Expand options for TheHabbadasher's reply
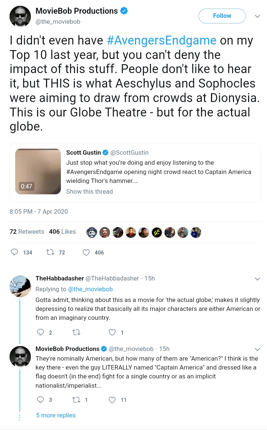 (x=257, y=279)
